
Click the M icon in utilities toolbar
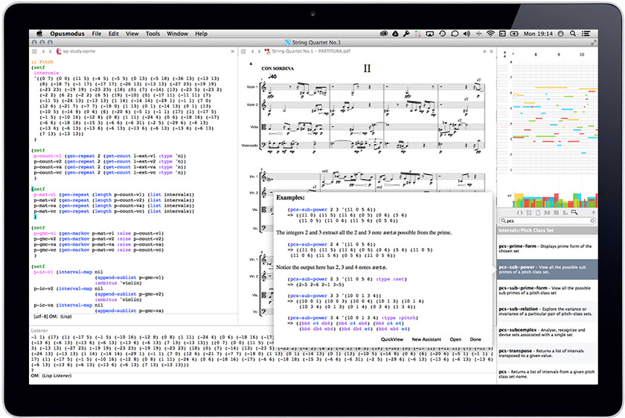click(547, 213)
